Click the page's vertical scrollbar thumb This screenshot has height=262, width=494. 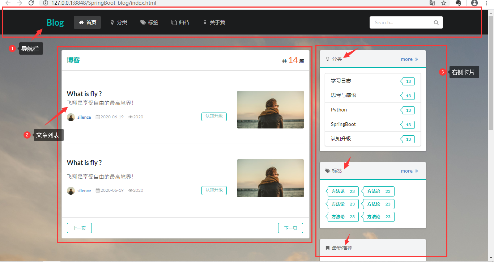click(x=491, y=73)
